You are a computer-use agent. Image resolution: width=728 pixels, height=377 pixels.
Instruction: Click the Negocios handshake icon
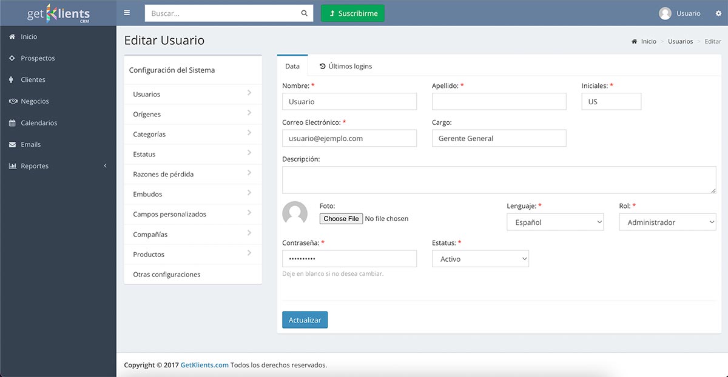pos(12,101)
